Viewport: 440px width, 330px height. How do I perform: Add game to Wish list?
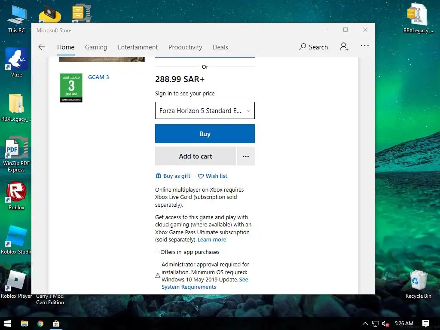point(212,176)
